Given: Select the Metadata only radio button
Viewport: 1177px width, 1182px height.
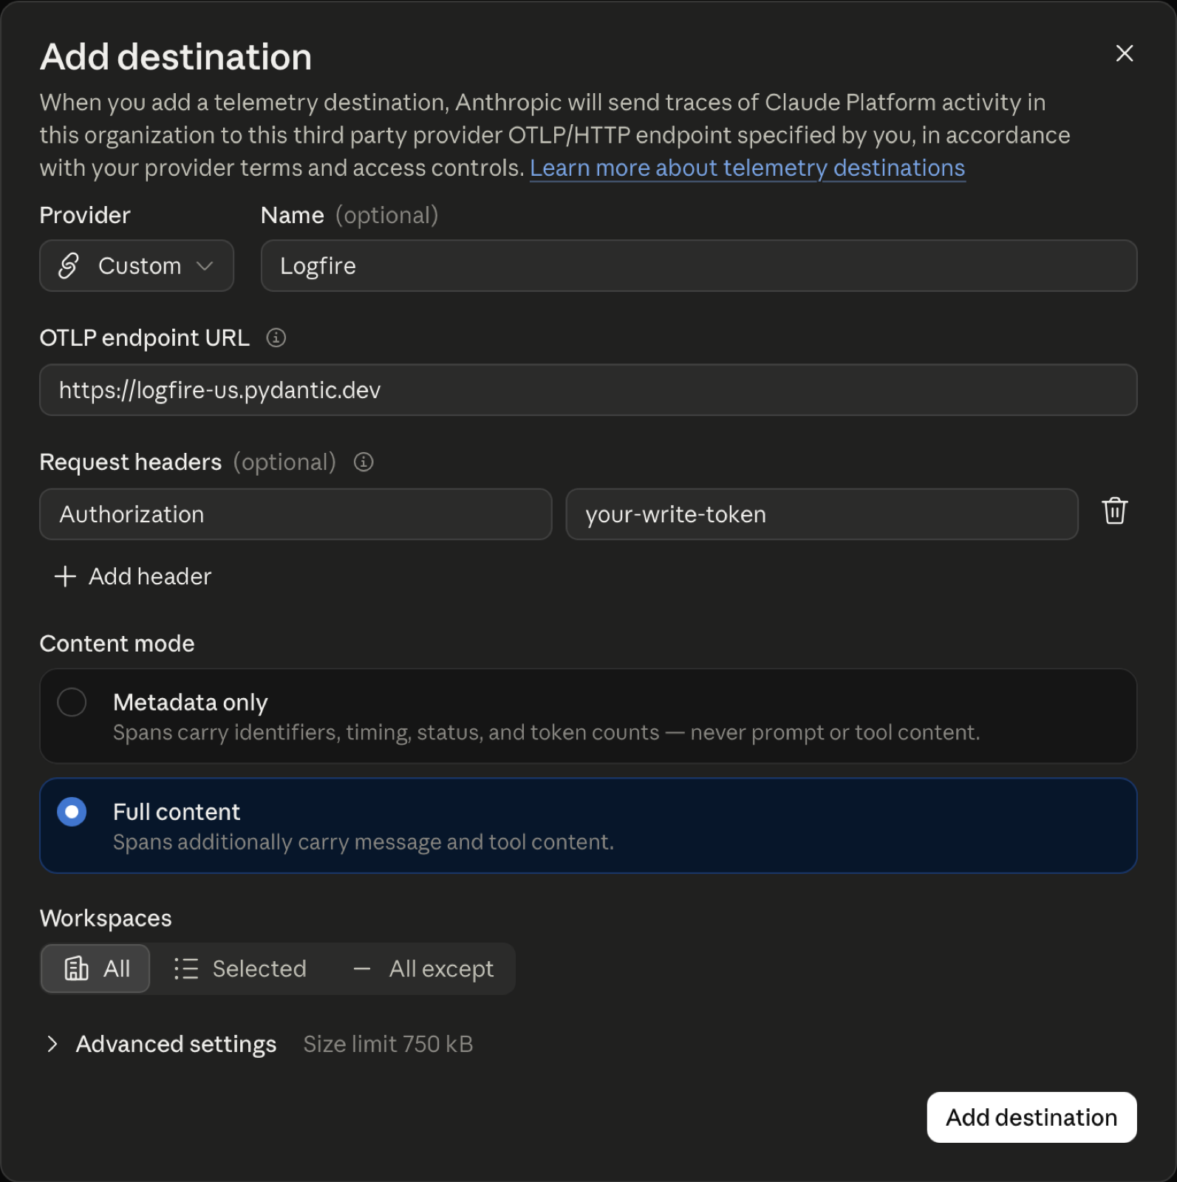Looking at the screenshot, I should [x=72, y=702].
